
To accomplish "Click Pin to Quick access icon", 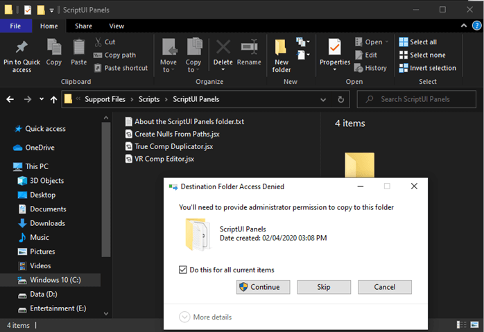I will click(x=21, y=47).
